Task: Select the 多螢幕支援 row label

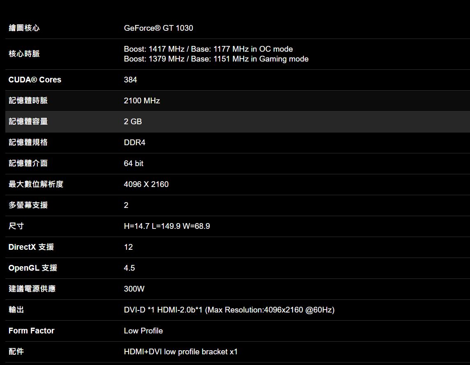Action: (x=28, y=205)
